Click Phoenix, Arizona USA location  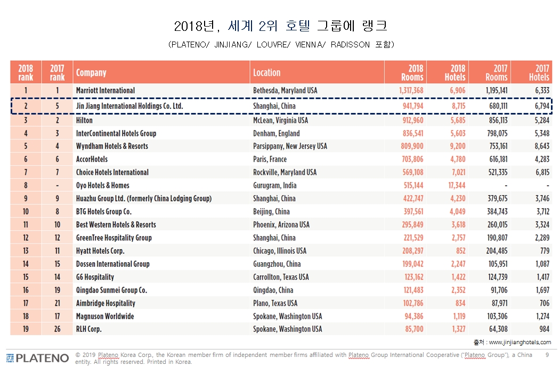281,225
